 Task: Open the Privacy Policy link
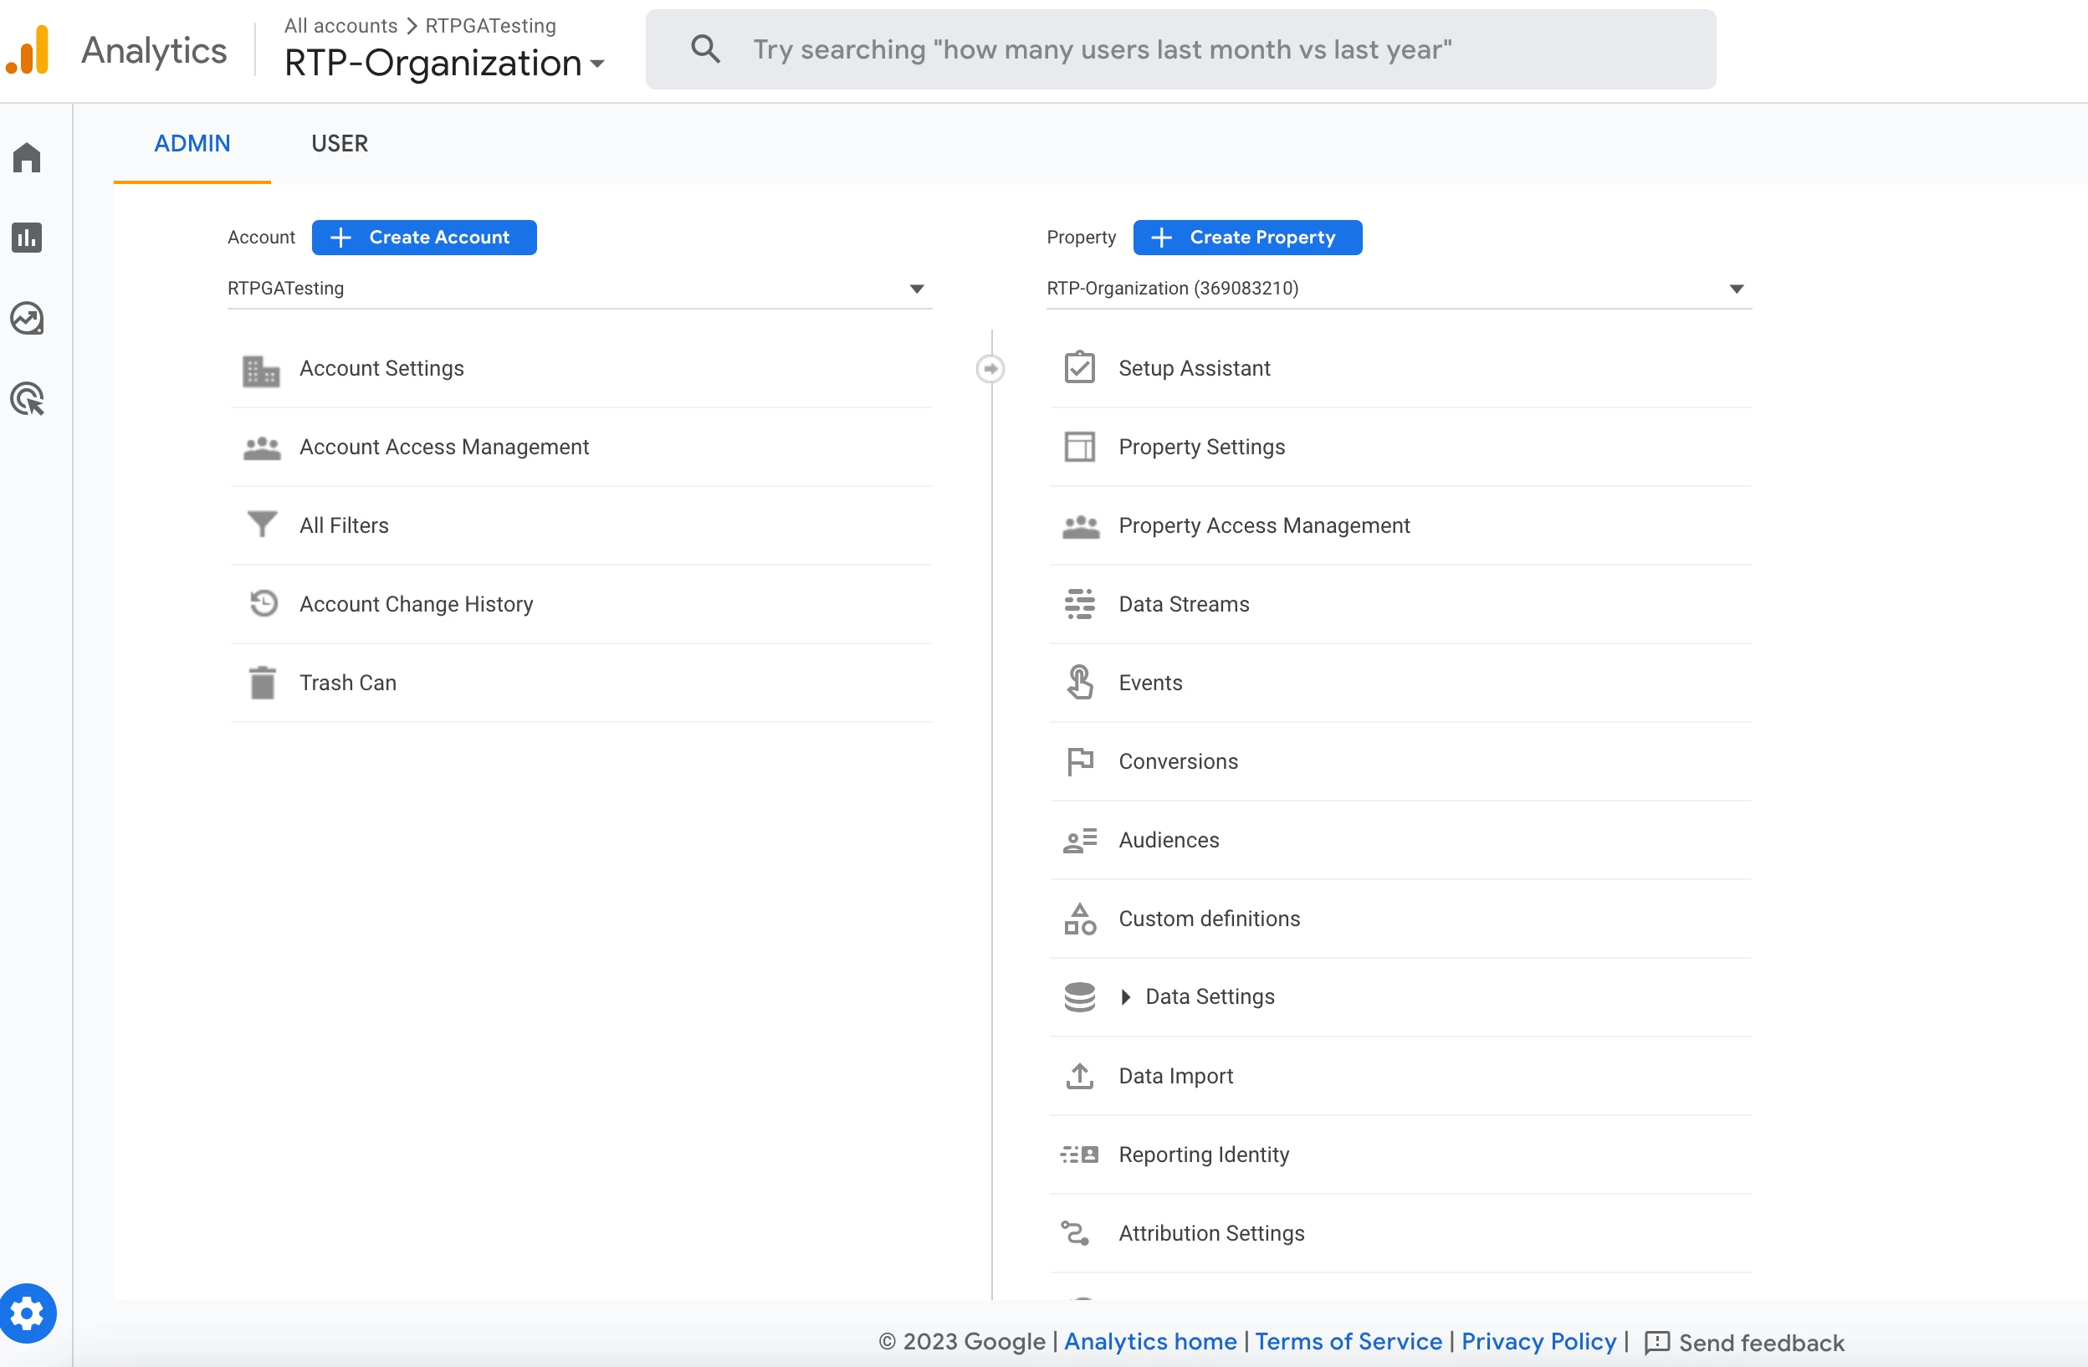pyautogui.click(x=1538, y=1342)
